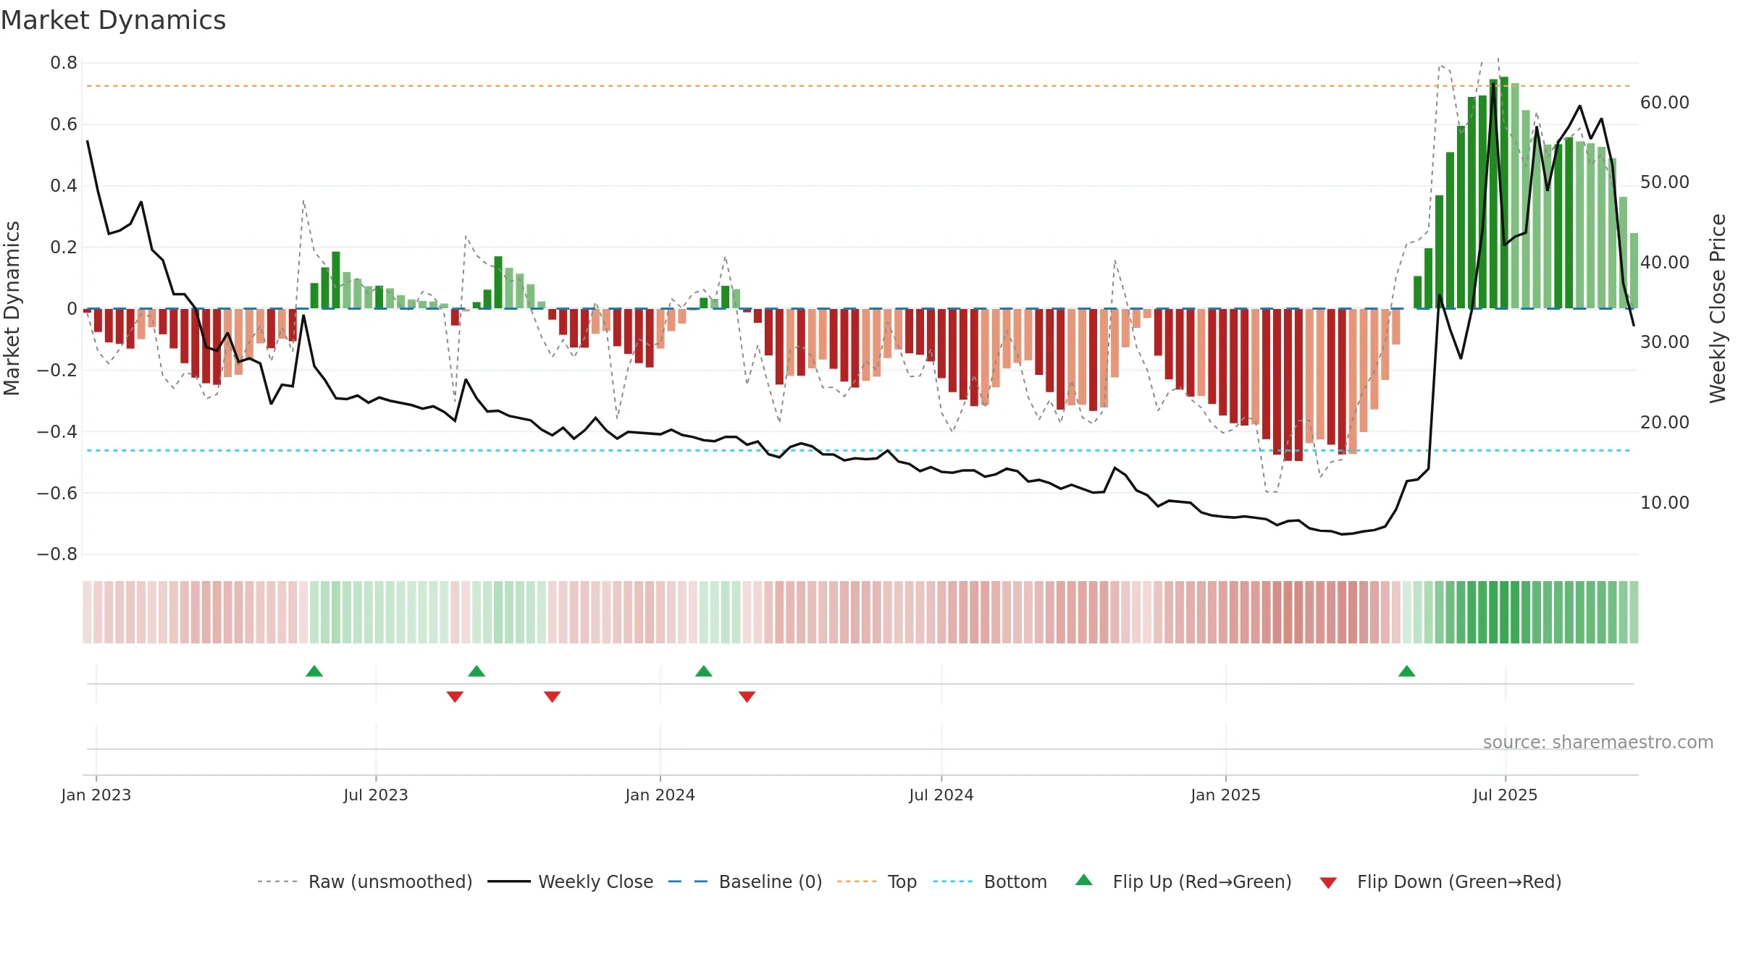Select the first green flip-up marker in mid-2023
The image size is (1738, 977).
point(314,671)
